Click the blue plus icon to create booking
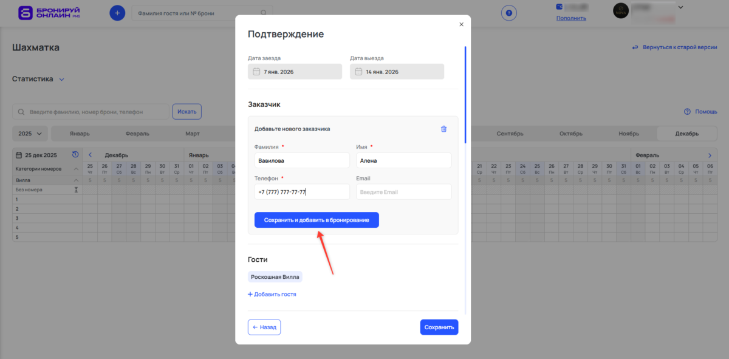 point(117,12)
